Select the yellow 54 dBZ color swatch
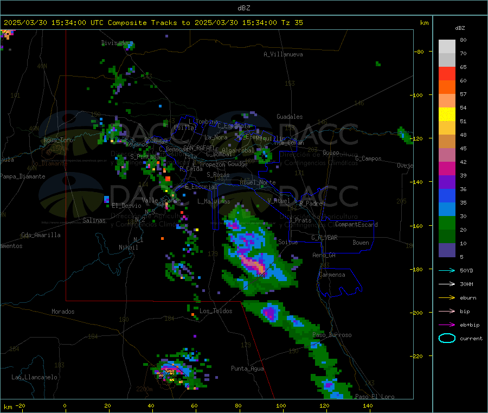 click(x=447, y=115)
